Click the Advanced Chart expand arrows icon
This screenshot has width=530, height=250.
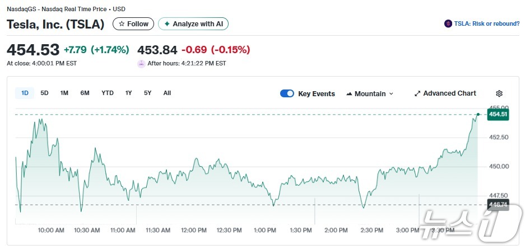pyautogui.click(x=417, y=93)
